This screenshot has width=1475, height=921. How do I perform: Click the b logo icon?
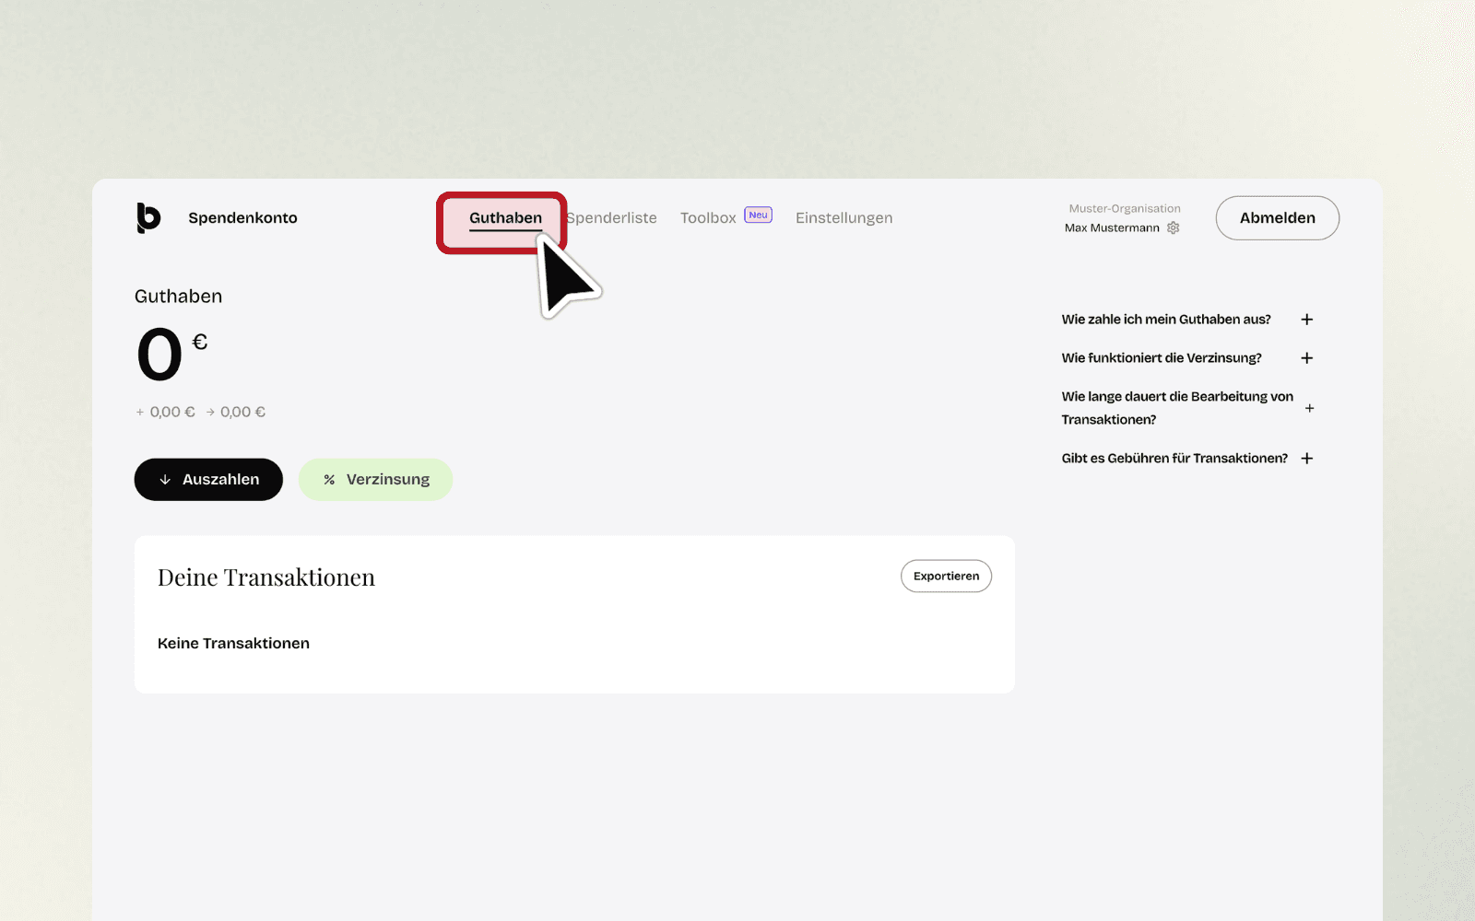click(148, 217)
